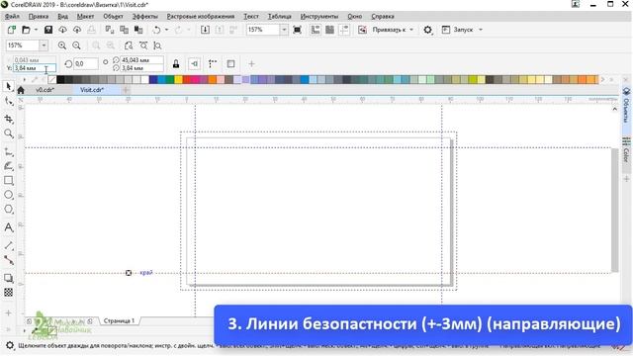This screenshot has width=633, height=356.
Task: Select the Freehand tool in the toolbox
Action: [9, 151]
